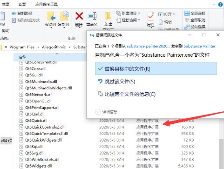
Task: Click the blue help question mark icon
Action: [220, 5]
